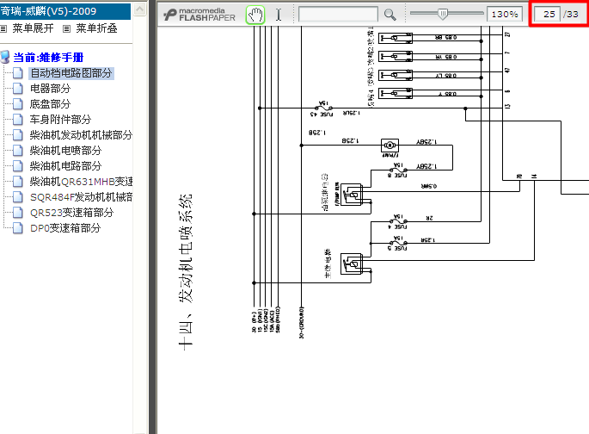This screenshot has width=589, height=434.
Task: Open 当前:维修手册 root node
Action: coord(47,58)
